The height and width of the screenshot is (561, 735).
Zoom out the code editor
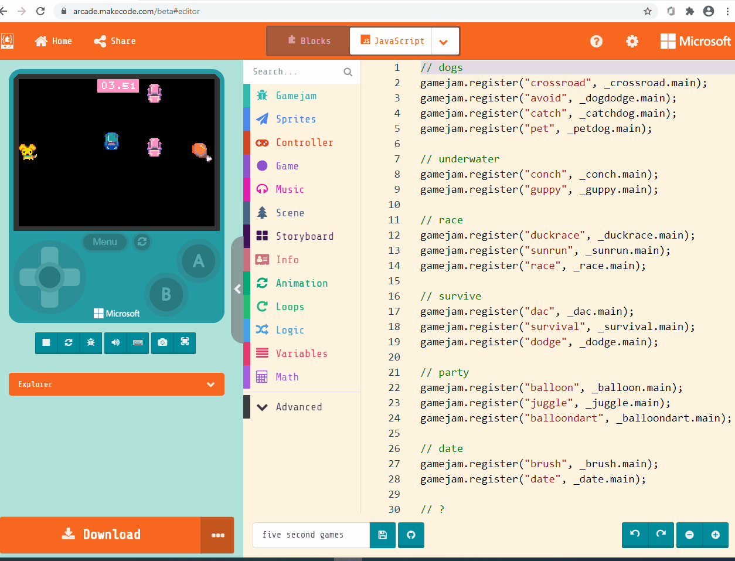coord(689,535)
